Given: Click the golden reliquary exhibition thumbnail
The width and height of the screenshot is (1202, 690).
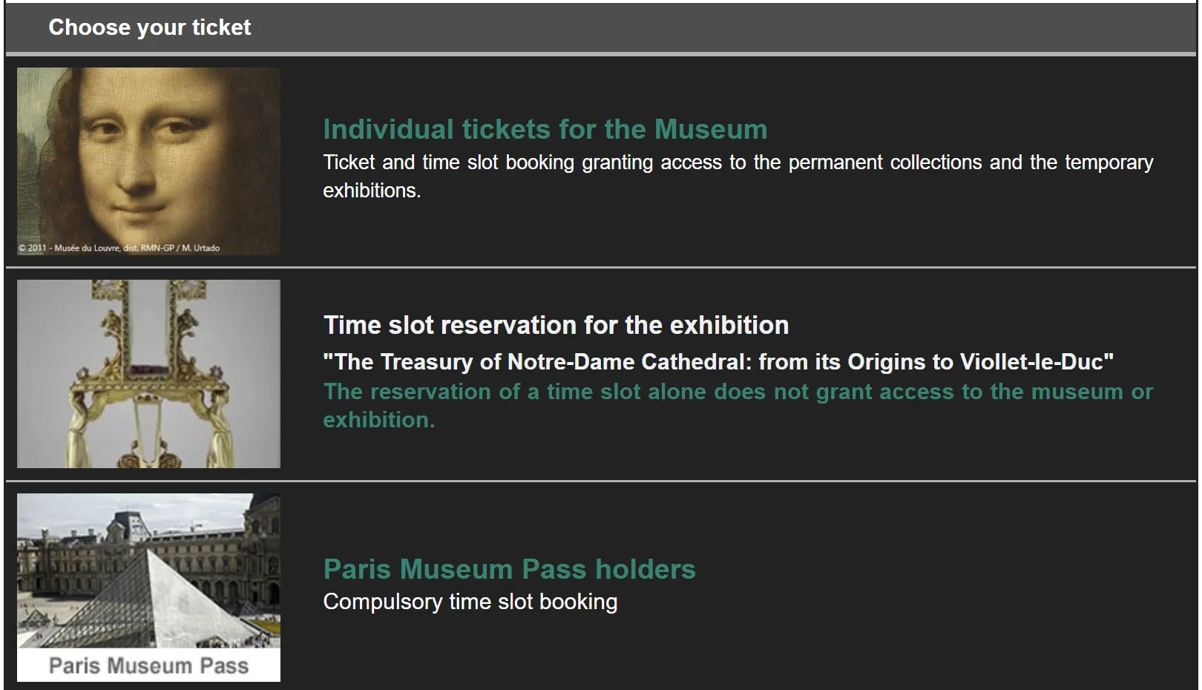Looking at the screenshot, I should [x=148, y=373].
